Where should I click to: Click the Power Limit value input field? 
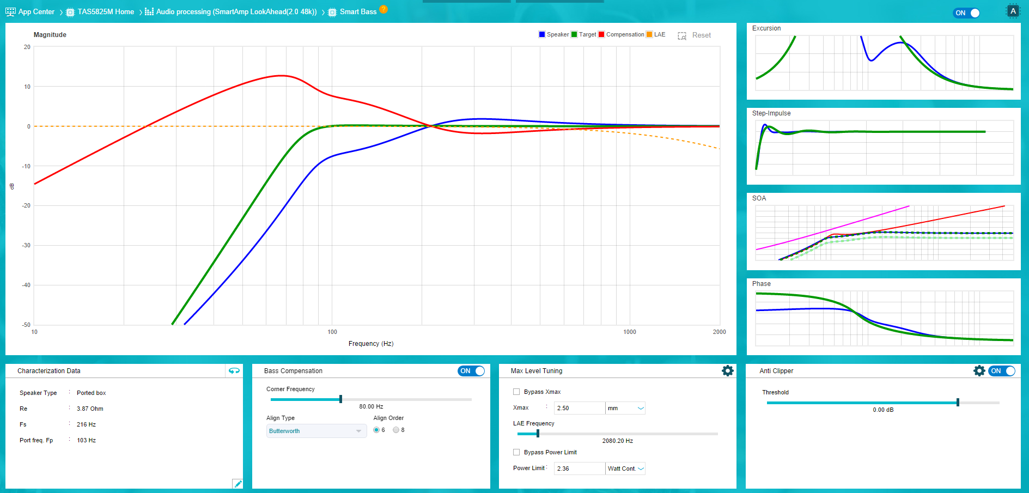click(x=579, y=468)
